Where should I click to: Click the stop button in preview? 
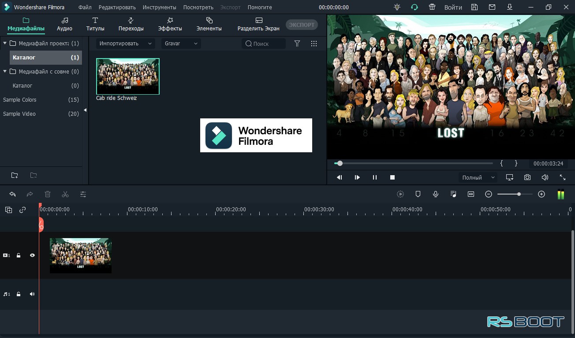pyautogui.click(x=392, y=177)
